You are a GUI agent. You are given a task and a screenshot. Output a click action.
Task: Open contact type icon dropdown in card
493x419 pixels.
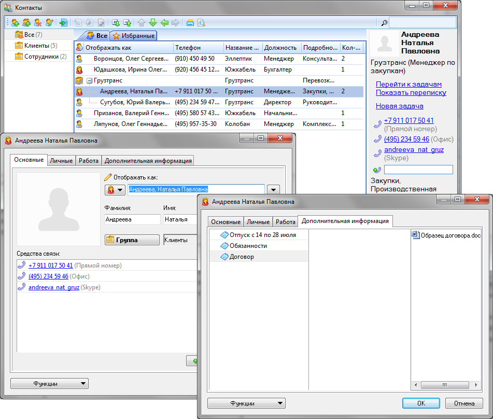click(115, 190)
